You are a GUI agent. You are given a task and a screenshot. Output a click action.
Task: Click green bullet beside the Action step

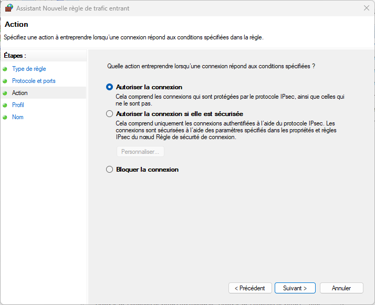coord(5,93)
